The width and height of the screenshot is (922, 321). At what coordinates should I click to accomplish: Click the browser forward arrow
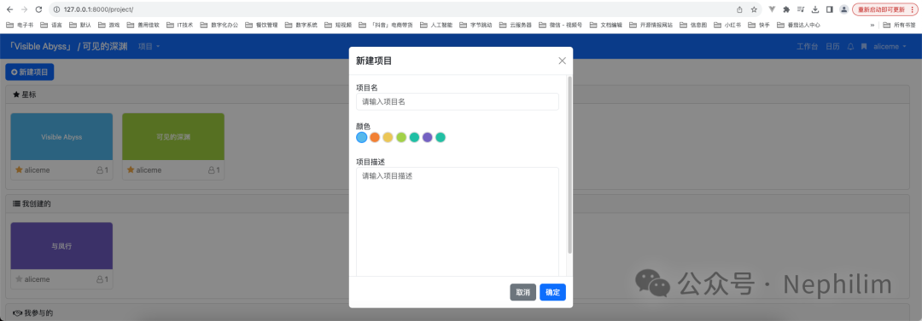(x=24, y=9)
